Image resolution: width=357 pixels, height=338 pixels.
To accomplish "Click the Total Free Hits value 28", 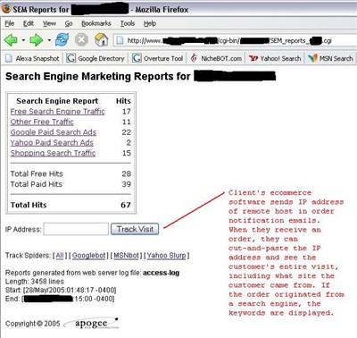I will click(126, 173).
